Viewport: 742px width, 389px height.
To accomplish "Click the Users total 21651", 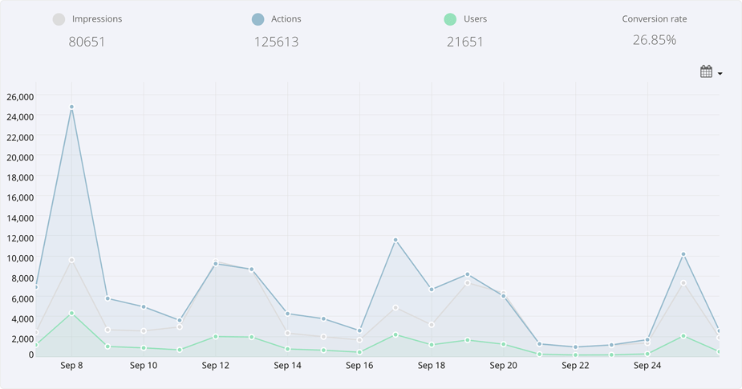I will [465, 42].
